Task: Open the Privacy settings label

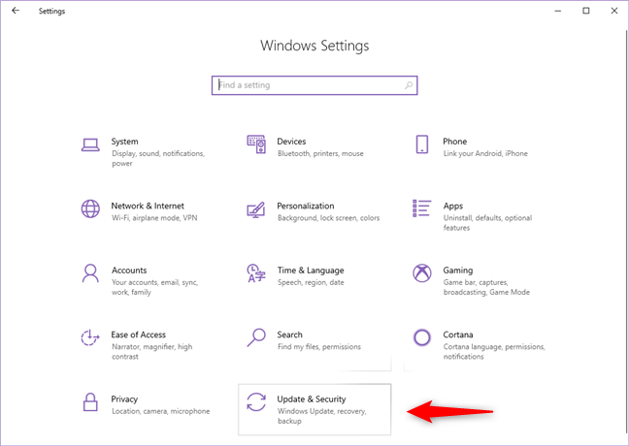Action: (124, 398)
